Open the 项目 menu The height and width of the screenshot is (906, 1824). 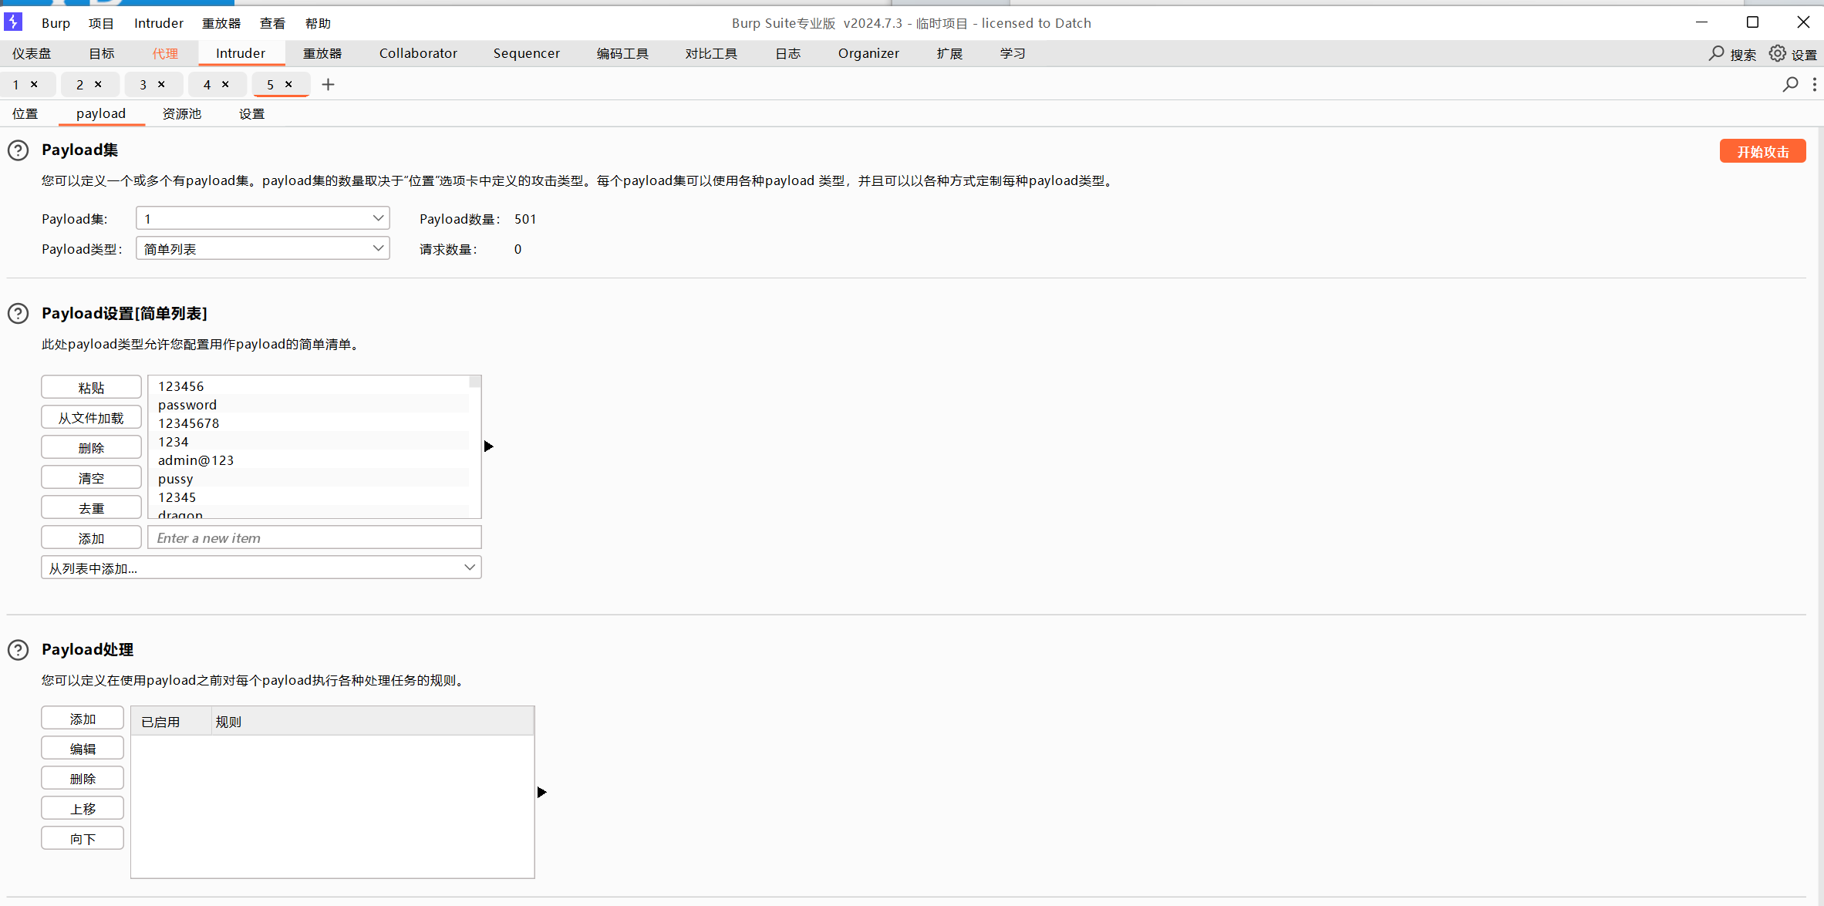[101, 23]
